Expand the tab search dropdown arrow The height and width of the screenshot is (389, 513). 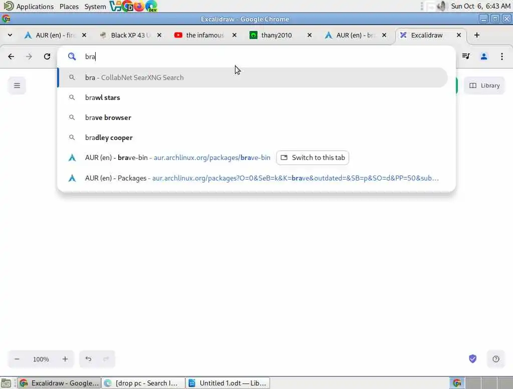(10, 35)
